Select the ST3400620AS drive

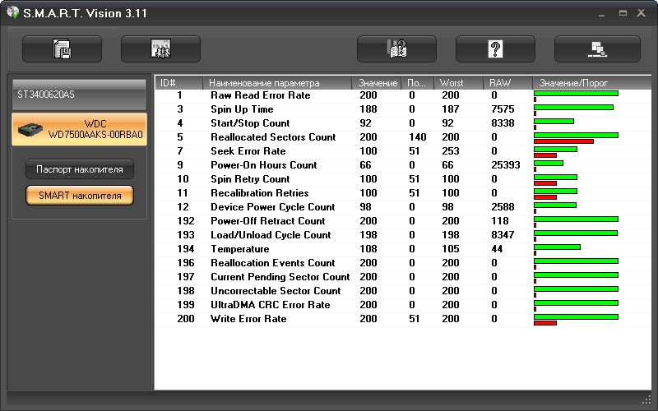(x=79, y=95)
